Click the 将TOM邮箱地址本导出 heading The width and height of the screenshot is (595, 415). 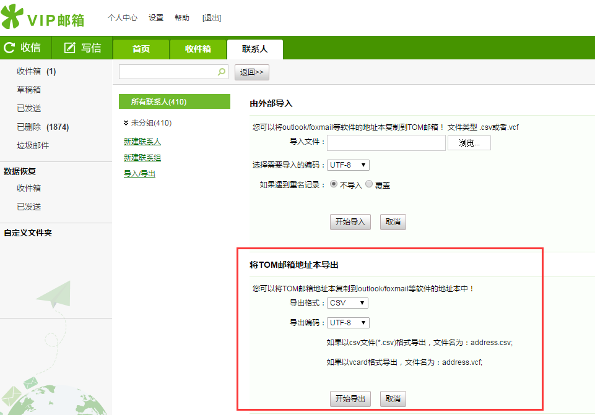pos(294,265)
